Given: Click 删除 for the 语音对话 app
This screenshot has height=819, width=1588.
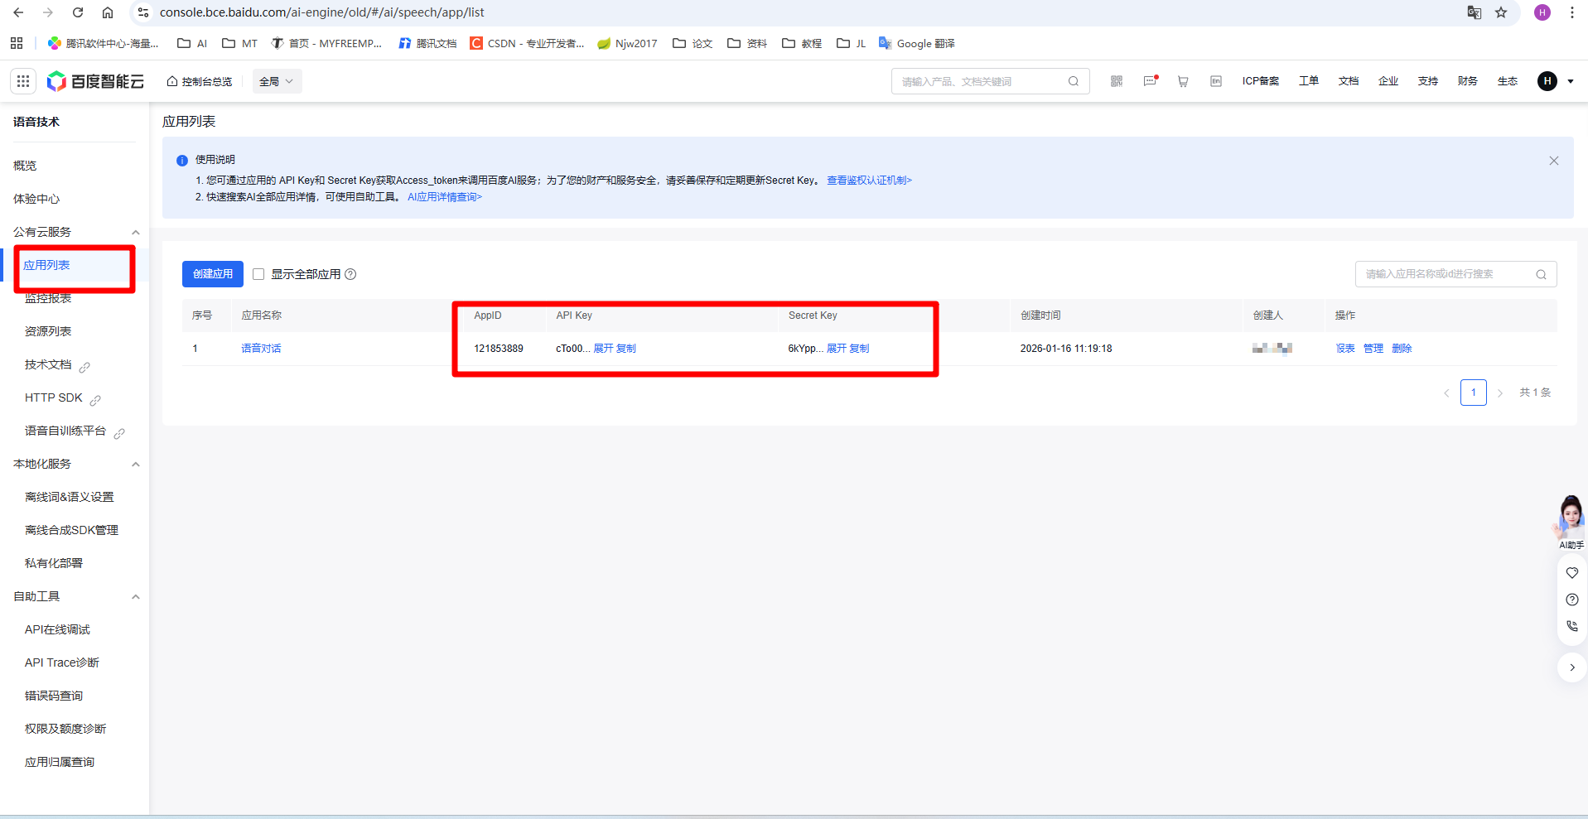Looking at the screenshot, I should coord(1402,349).
